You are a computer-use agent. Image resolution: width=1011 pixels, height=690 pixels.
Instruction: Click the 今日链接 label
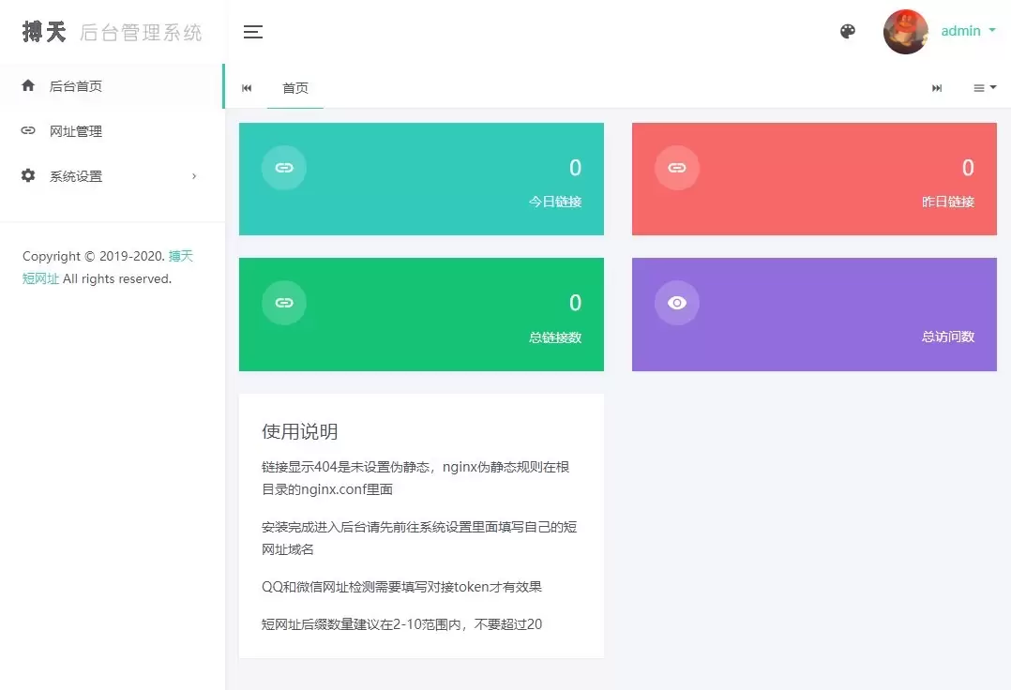pyautogui.click(x=555, y=202)
